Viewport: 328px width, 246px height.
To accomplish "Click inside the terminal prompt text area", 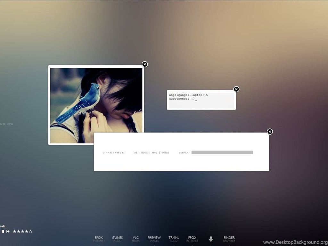I will [201, 101].
